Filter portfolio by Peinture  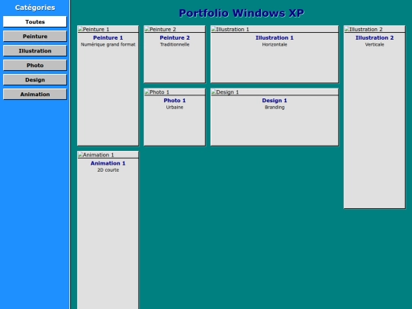pos(35,37)
